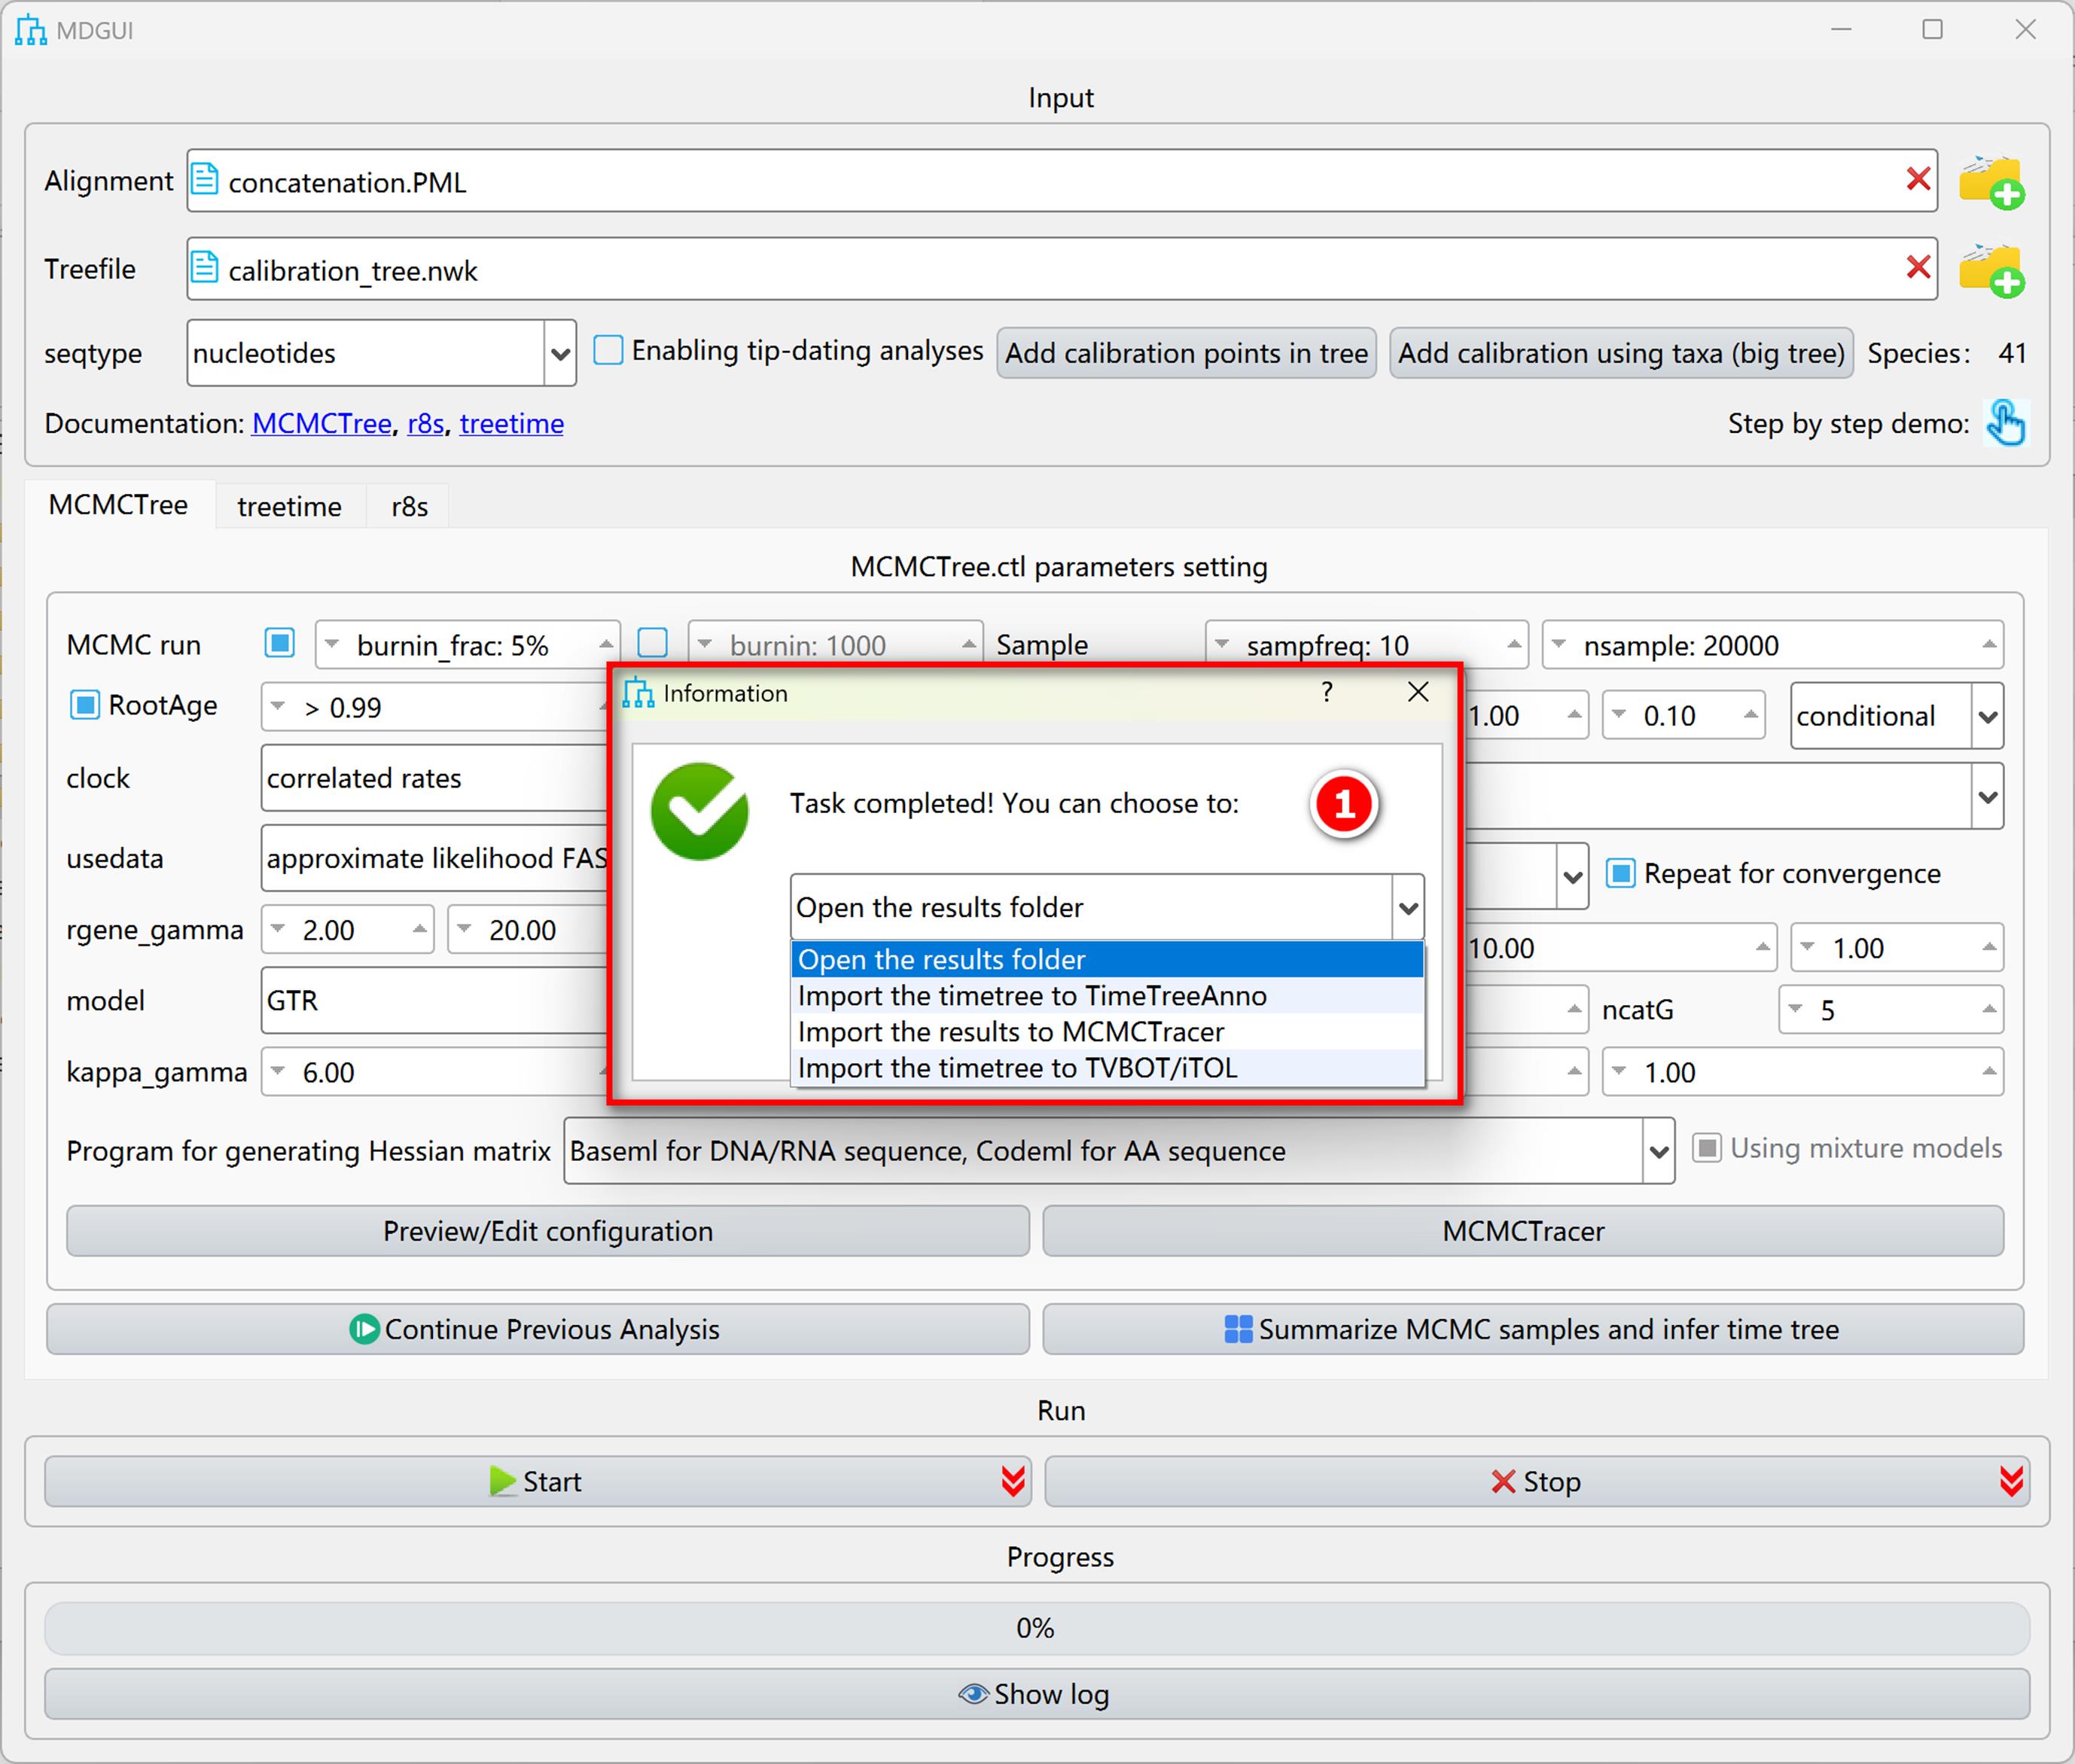Toggle Enabling tip-dating analyses checkbox
Viewport: 2075px width, 1764px height.
click(608, 350)
